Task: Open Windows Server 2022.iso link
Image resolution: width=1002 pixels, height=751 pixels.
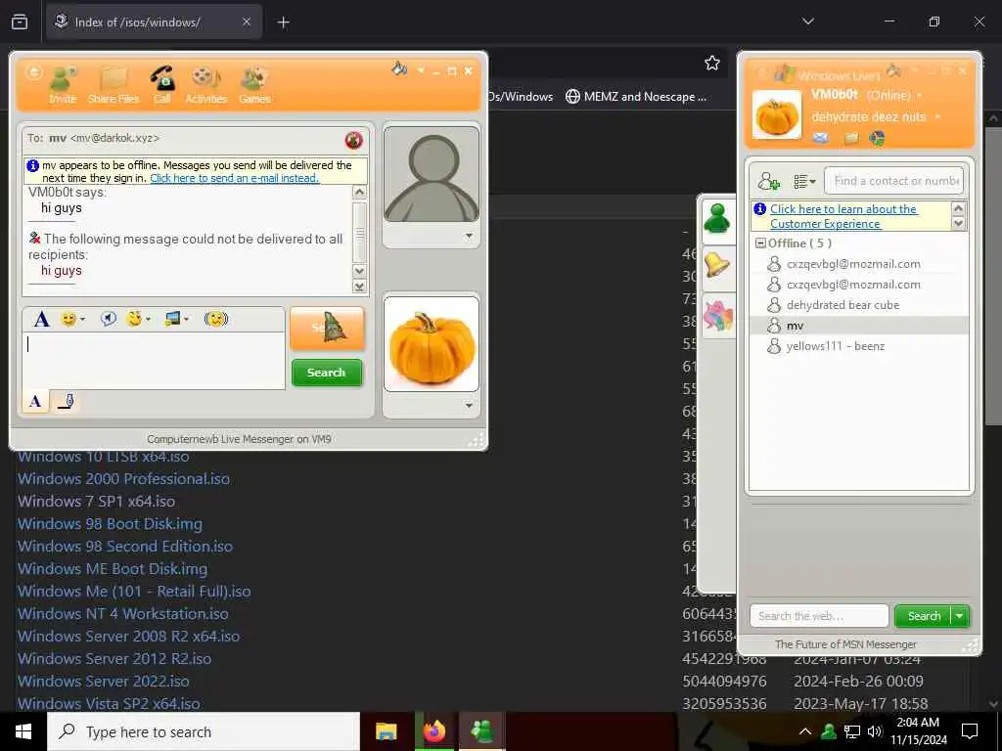Action: click(103, 682)
